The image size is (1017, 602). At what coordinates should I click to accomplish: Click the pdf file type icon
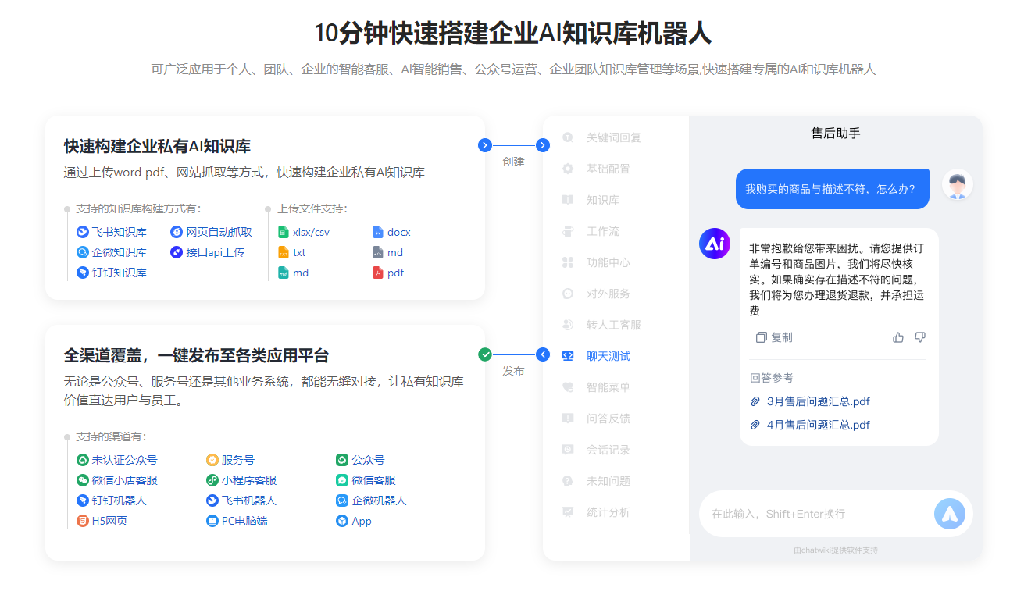click(378, 273)
